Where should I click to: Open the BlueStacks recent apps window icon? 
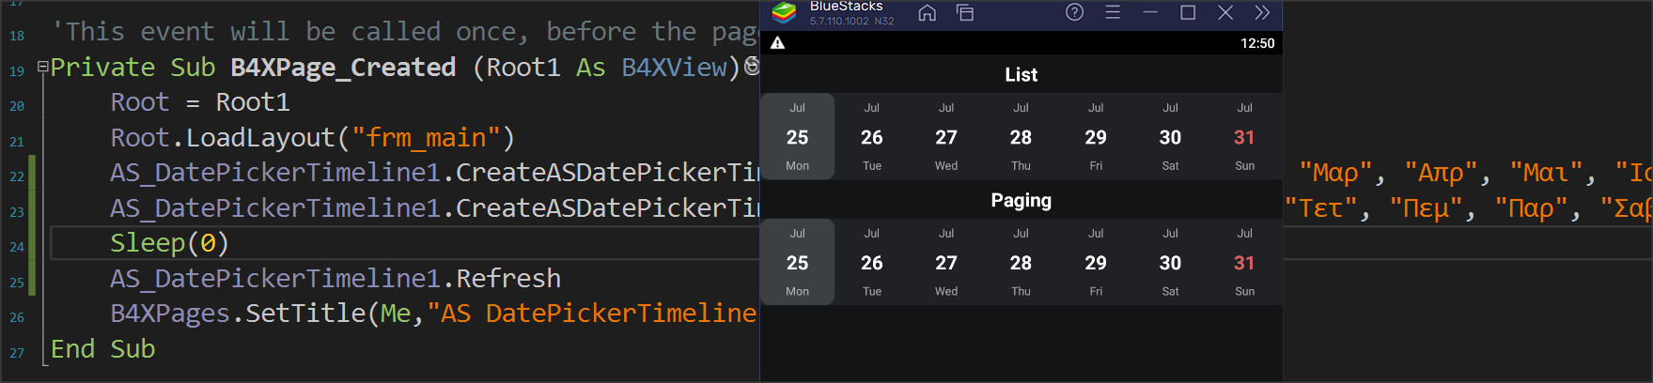[965, 13]
